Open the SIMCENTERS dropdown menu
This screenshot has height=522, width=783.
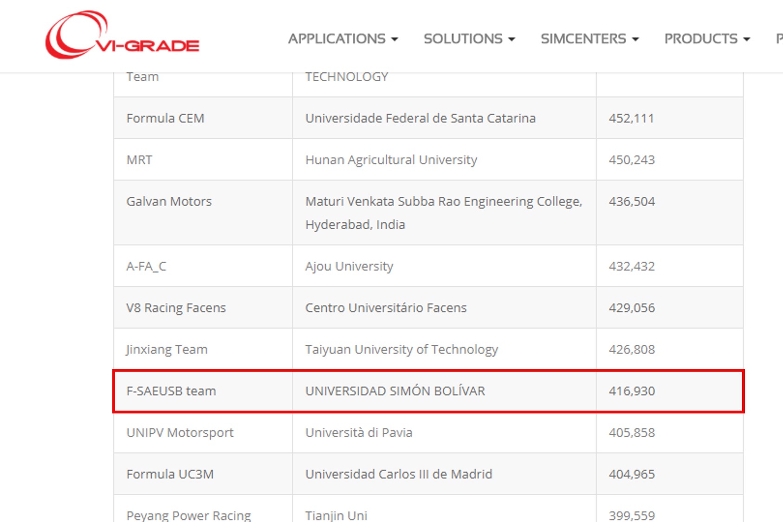[x=589, y=39]
